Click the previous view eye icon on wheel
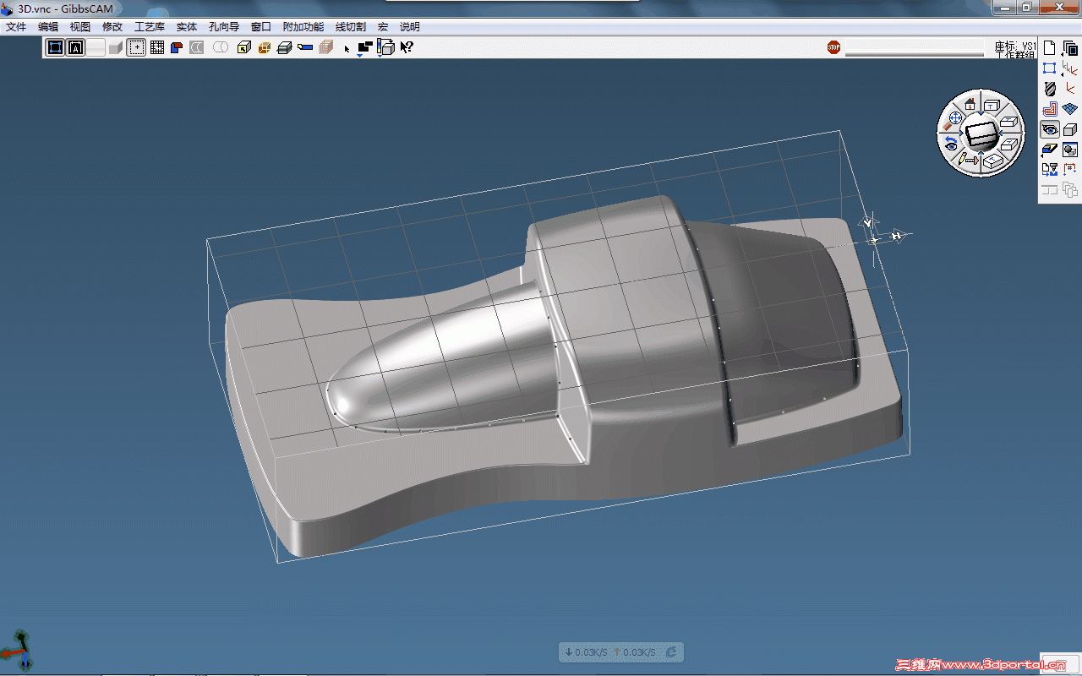 tap(951, 143)
